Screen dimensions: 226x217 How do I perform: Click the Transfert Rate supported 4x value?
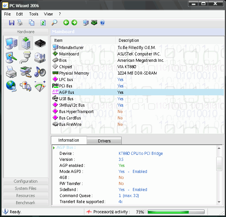click(x=121, y=202)
